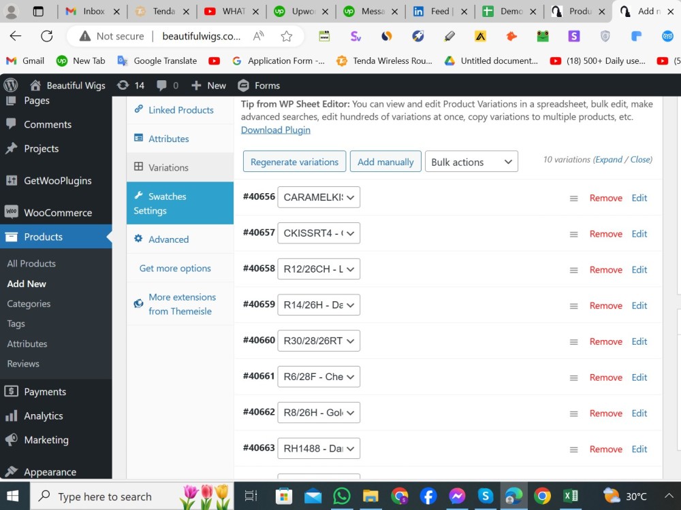Open the orange fox extension icon
Viewport: 681px width, 510px height.
pos(511,36)
